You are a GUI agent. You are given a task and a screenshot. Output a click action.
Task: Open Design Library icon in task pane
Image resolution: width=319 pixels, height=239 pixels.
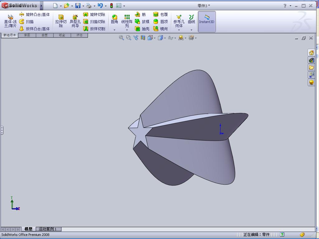tap(311, 60)
